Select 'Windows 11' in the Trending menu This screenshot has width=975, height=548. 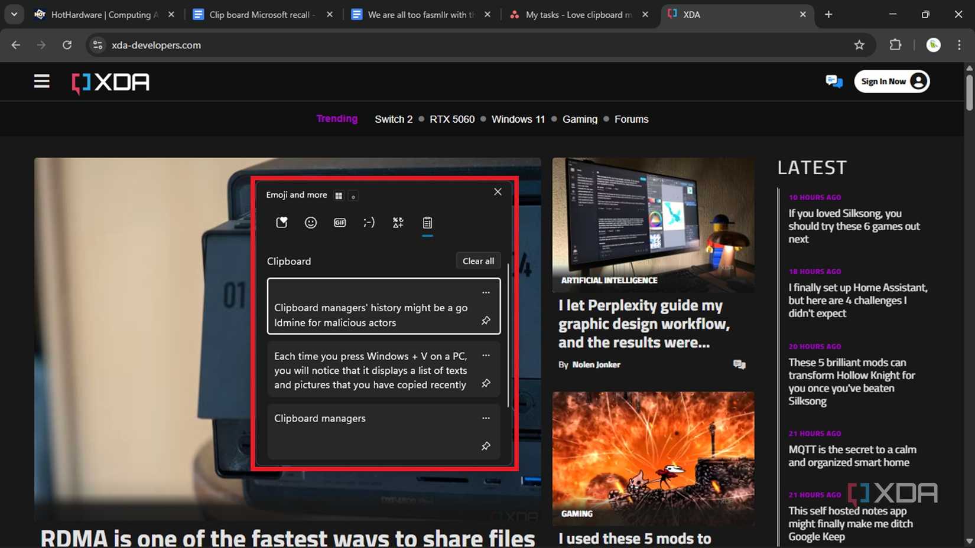[518, 119]
